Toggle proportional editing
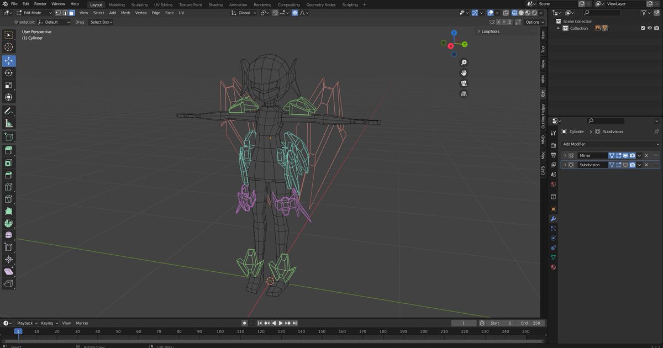663x348 pixels. click(x=295, y=13)
